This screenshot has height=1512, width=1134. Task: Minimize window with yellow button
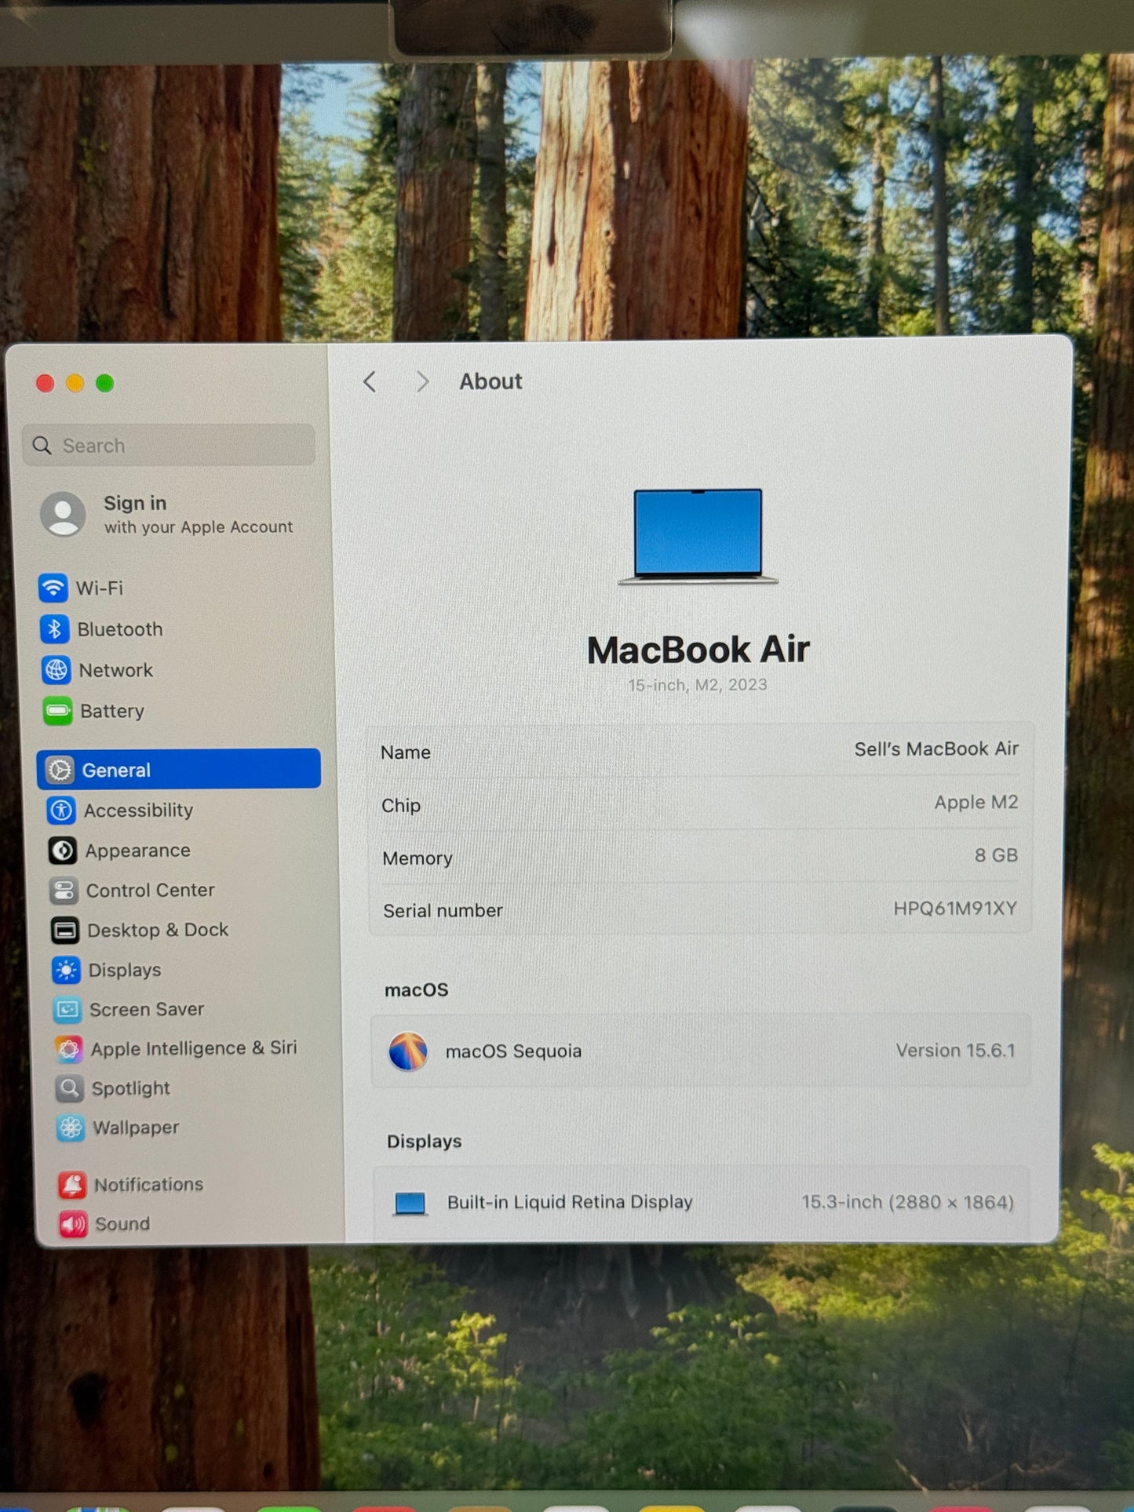point(75,383)
